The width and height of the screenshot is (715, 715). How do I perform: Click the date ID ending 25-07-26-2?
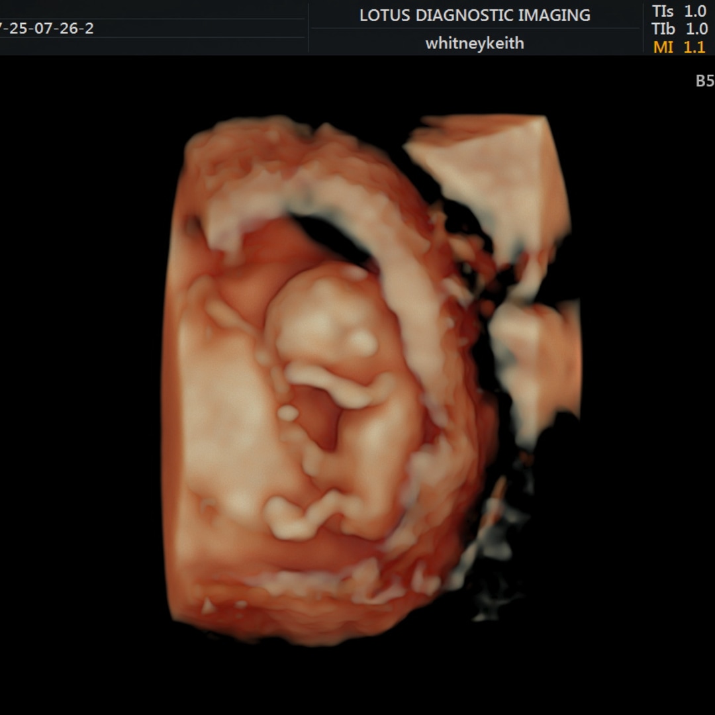46,29
